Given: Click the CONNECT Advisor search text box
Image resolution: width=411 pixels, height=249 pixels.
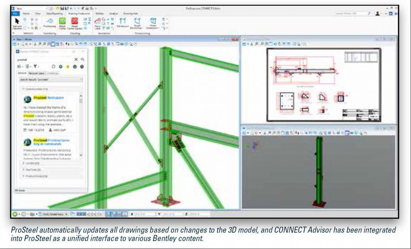Looking at the screenshot, I should tap(45, 59).
